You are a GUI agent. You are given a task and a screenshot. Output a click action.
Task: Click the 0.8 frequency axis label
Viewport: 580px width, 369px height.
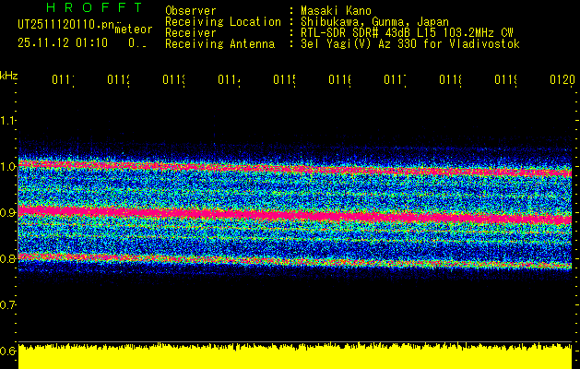pyautogui.click(x=8, y=258)
